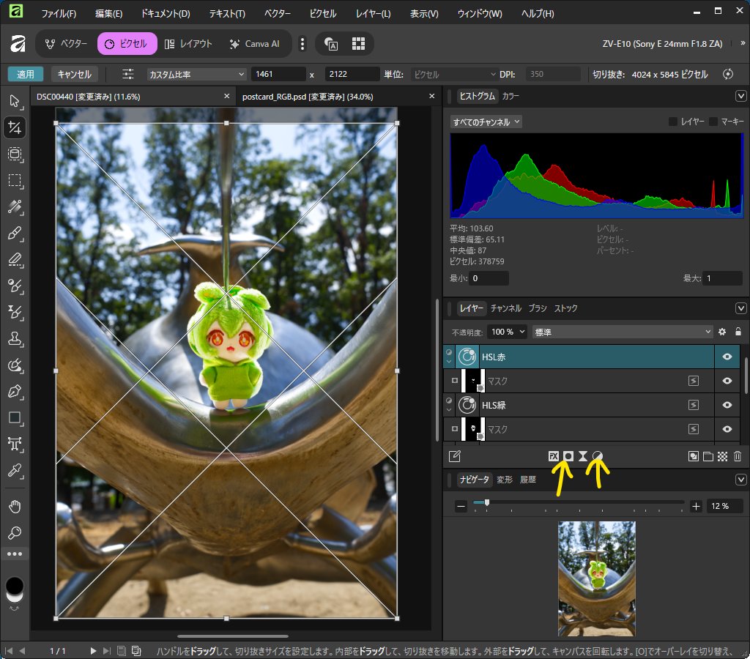Click the navigator zoom in plus button
Screen dimensions: 750x659
click(696, 506)
